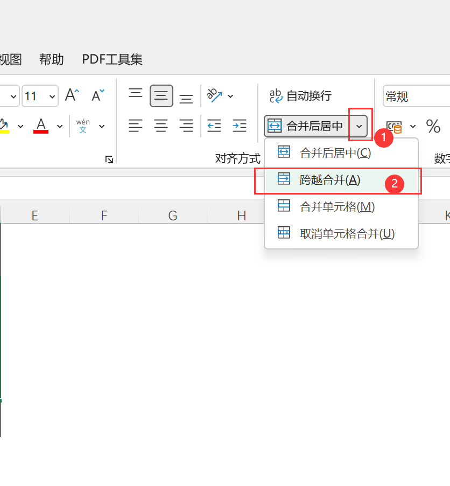Screen dimensions: 450x486
Task: Open the 帮助 menu
Action: tap(51, 59)
